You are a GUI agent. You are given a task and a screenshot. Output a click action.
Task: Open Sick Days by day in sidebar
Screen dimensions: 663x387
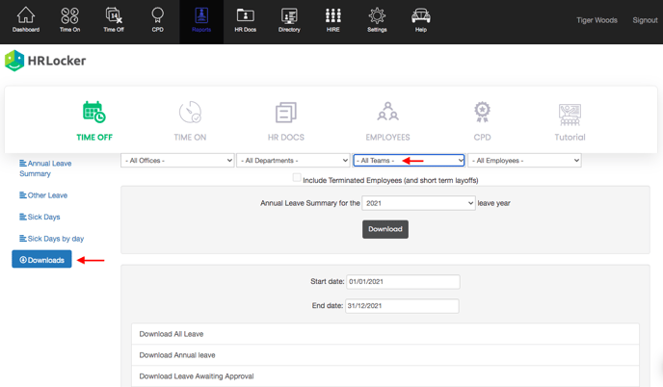(55, 239)
